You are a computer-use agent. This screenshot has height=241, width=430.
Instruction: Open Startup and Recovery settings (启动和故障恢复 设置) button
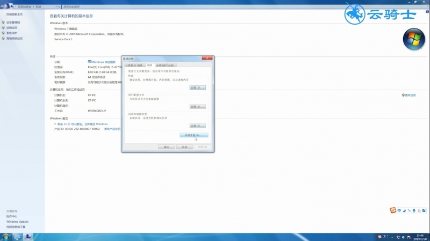(197, 126)
